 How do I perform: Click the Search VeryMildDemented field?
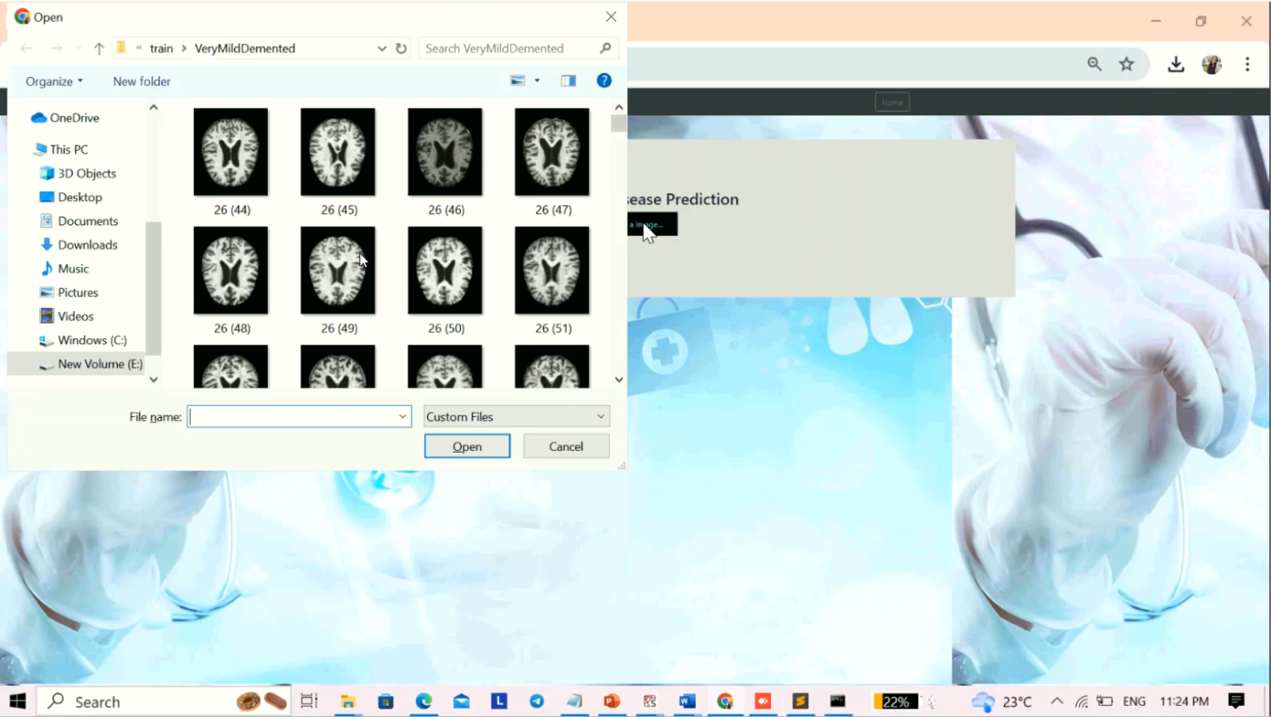[x=508, y=48]
